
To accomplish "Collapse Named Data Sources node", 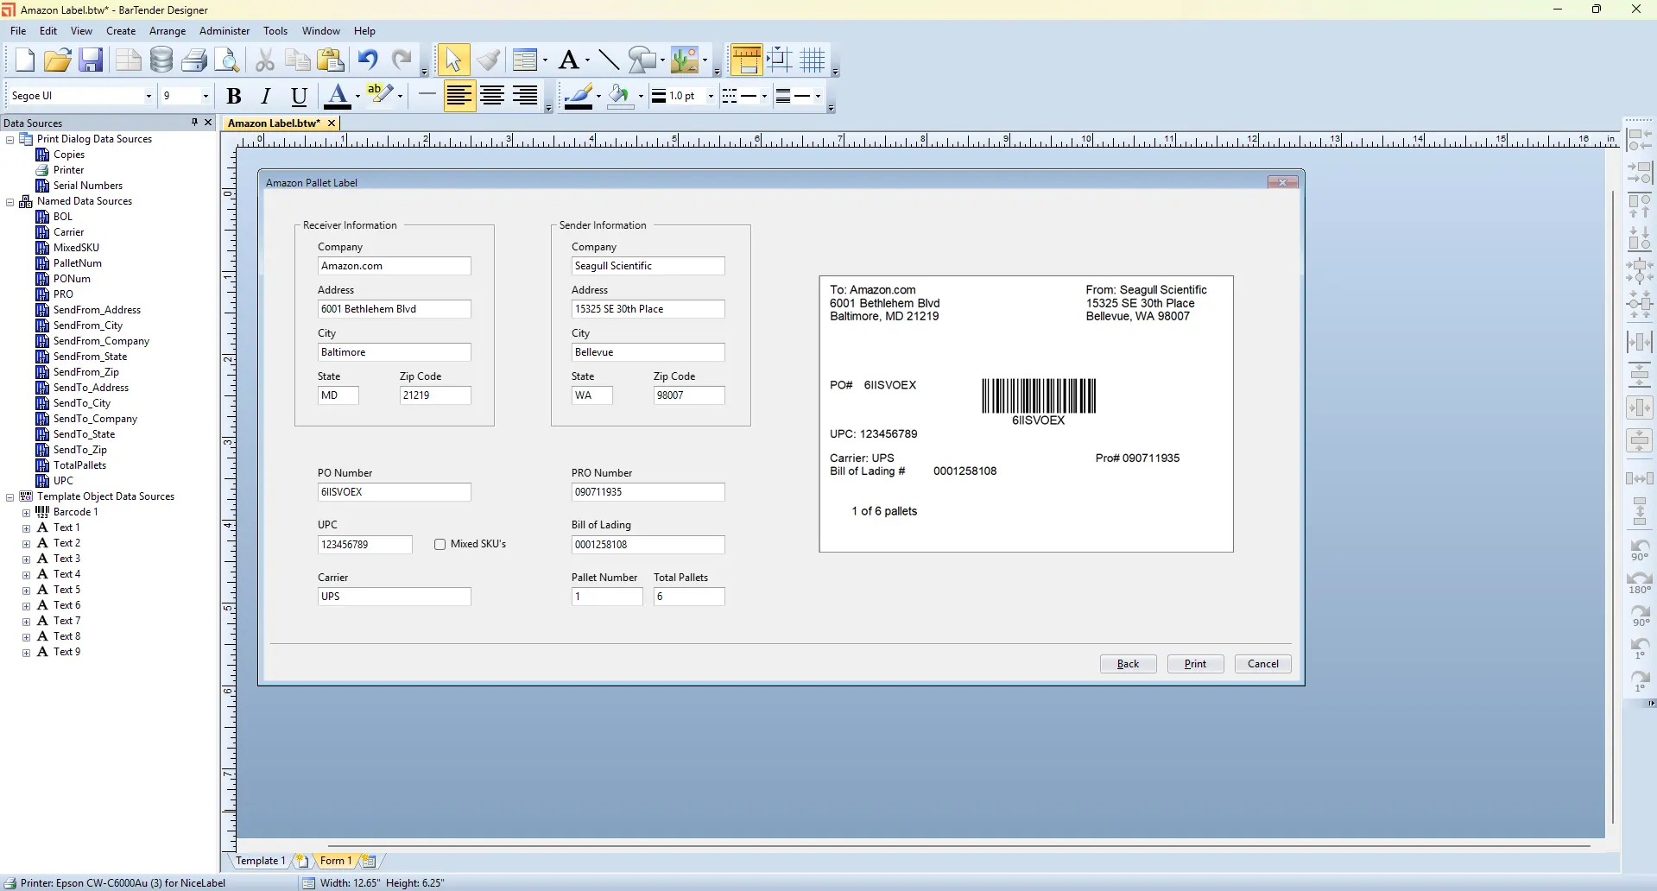I will click(x=10, y=201).
